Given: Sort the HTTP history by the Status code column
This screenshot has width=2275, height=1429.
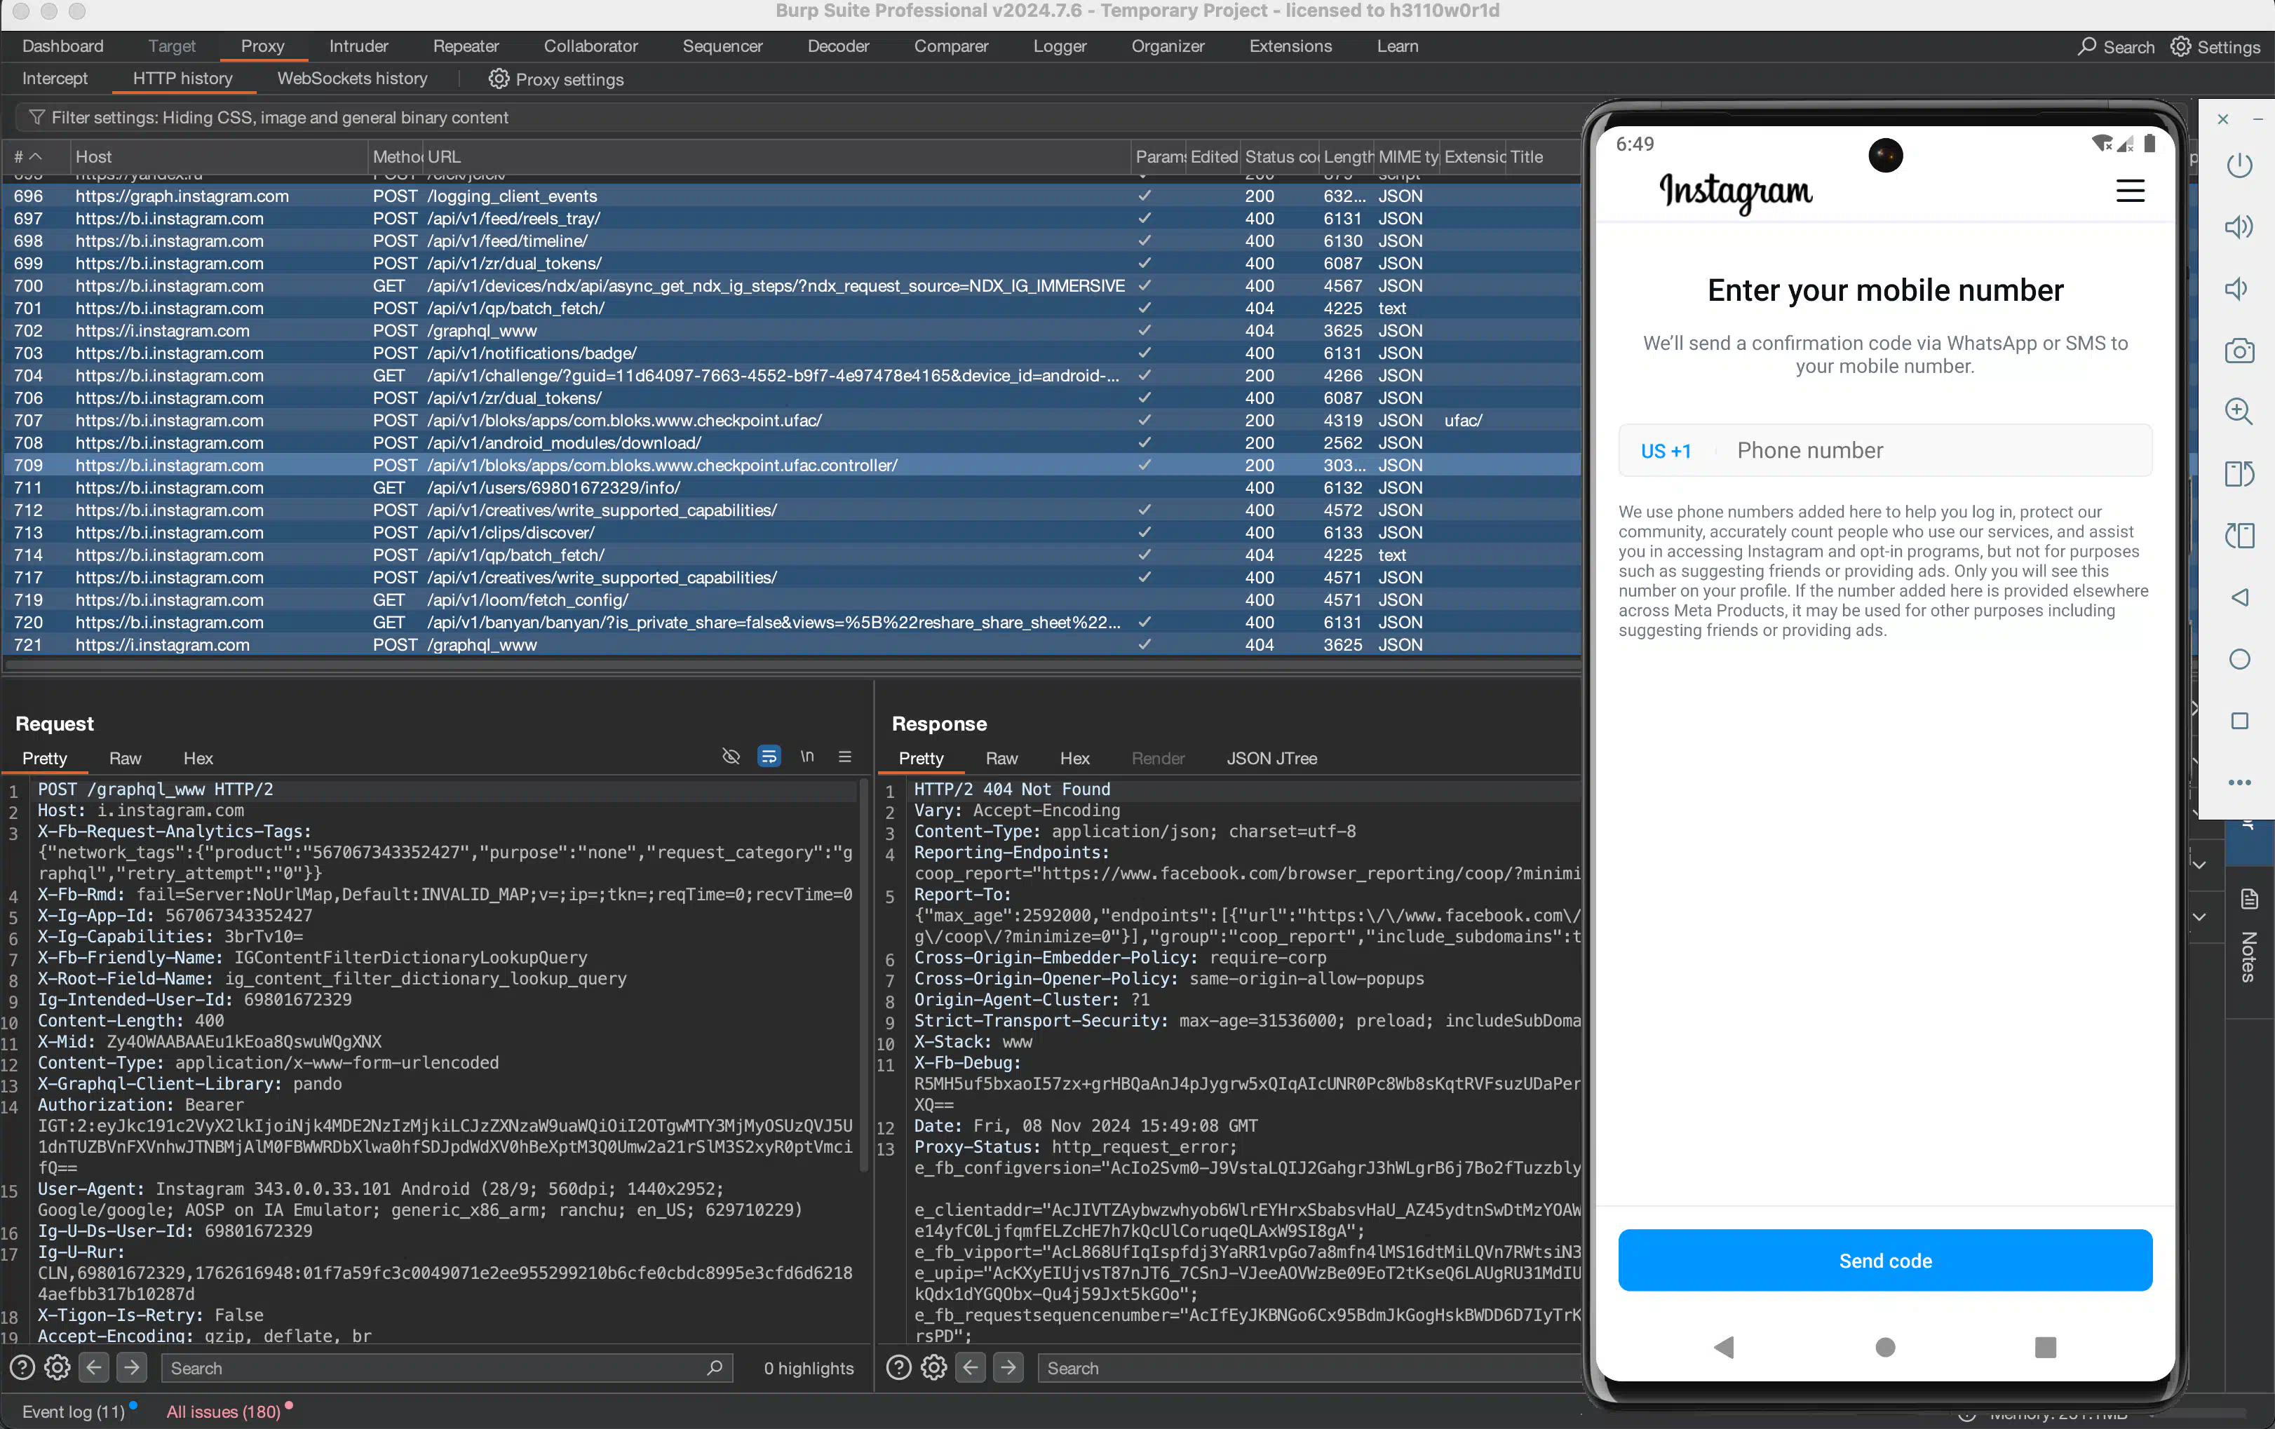Looking at the screenshot, I should (x=1280, y=157).
